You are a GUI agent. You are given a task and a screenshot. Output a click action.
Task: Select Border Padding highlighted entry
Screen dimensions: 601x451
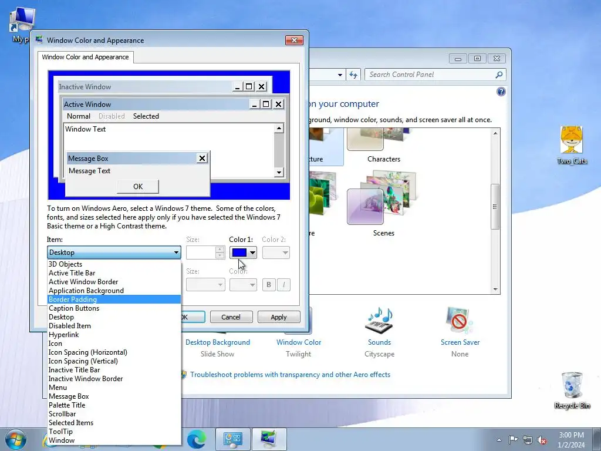coord(114,299)
